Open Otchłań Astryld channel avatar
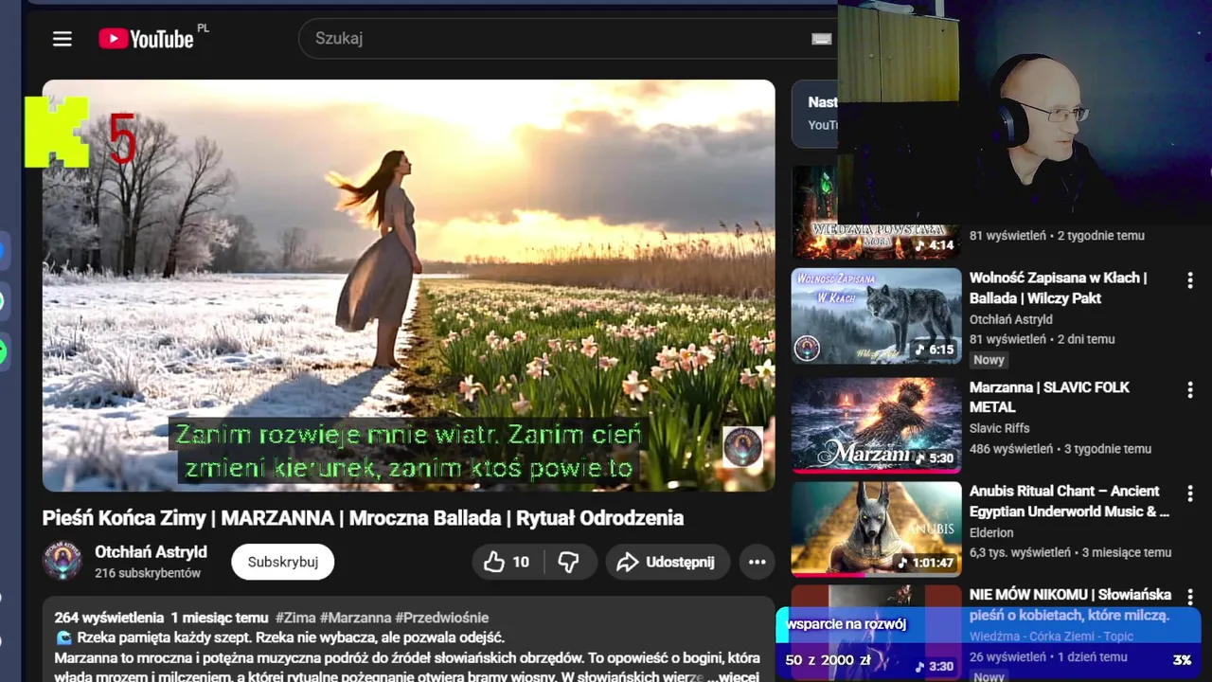The width and height of the screenshot is (1212, 682). point(62,561)
